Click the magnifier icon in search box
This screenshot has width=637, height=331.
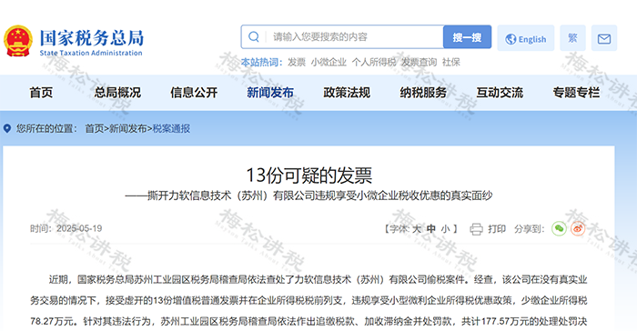pos(254,37)
